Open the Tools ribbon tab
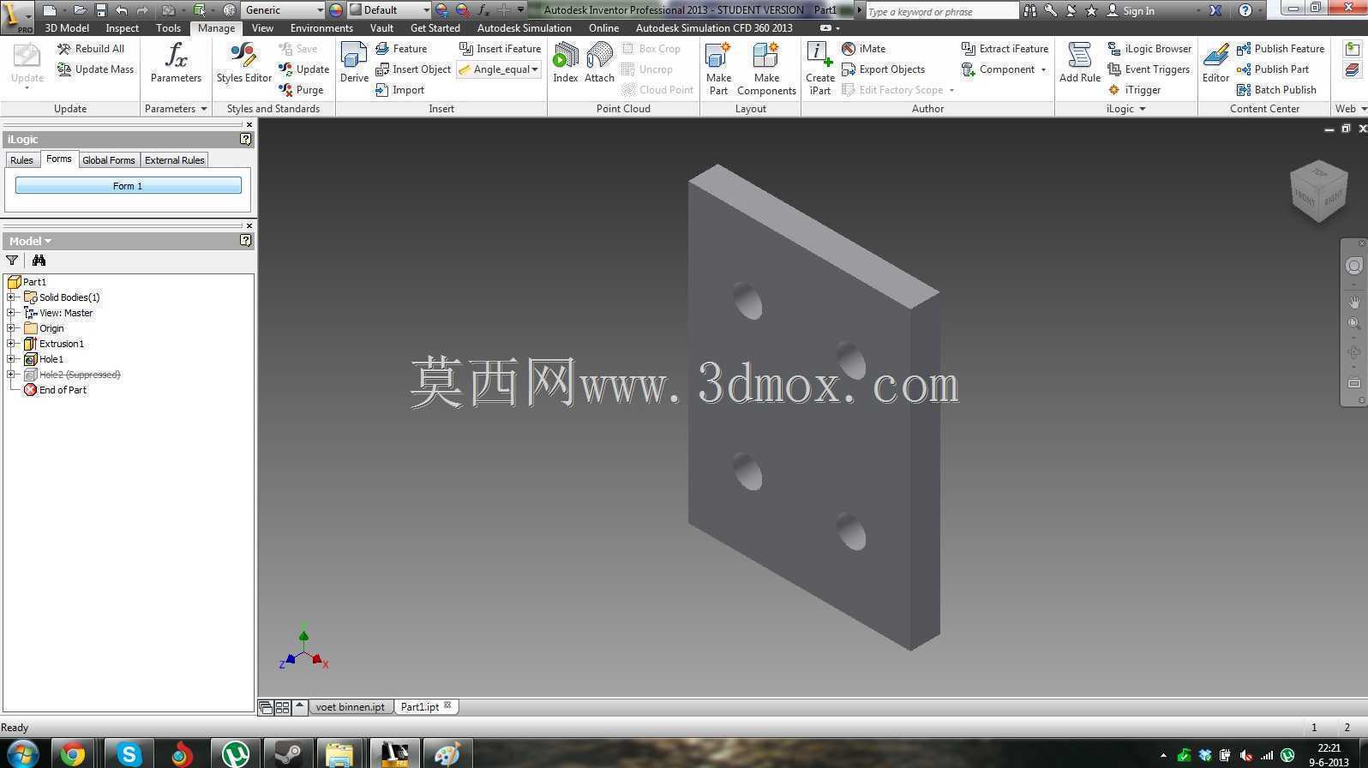This screenshot has height=768, width=1368. (168, 28)
